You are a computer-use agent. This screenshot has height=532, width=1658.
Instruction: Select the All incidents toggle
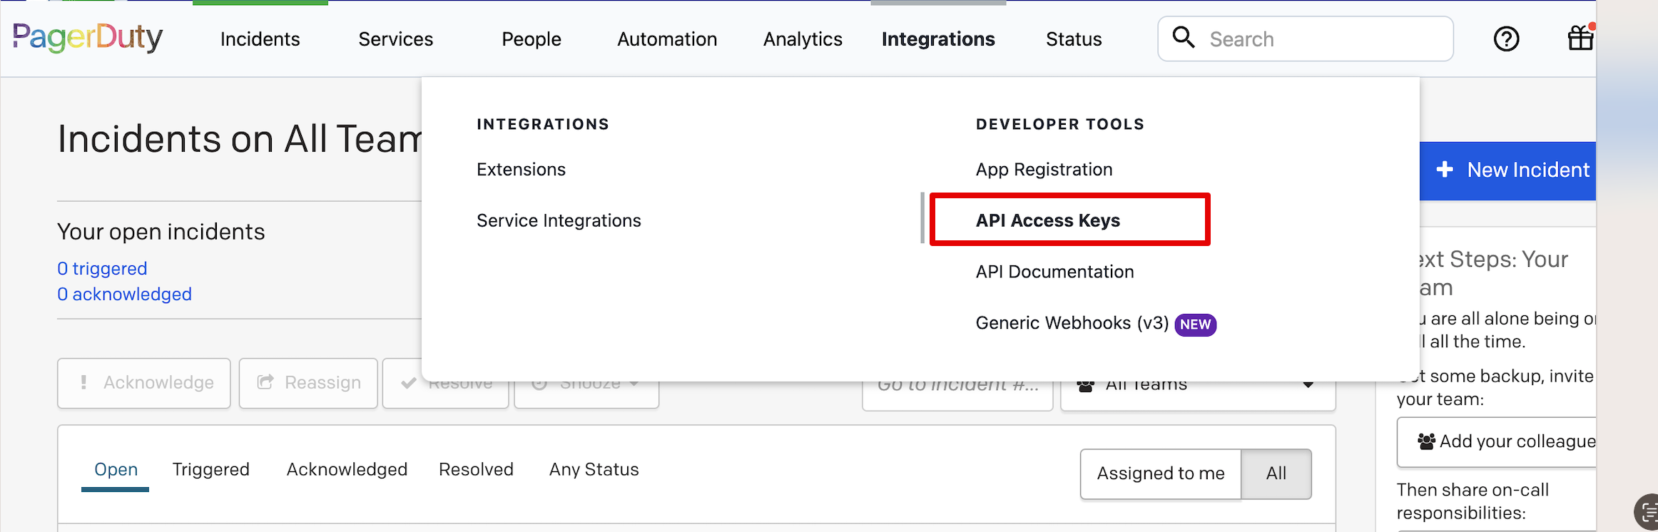[1276, 474]
